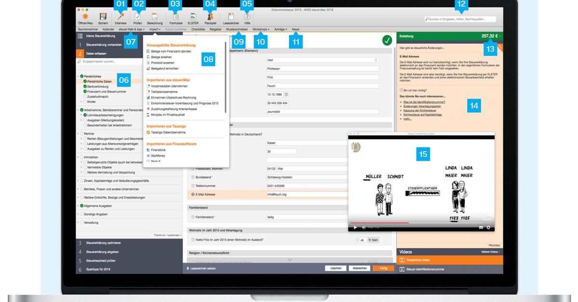Viewport: 578px width, 302px height.
Task: Toggle the Vermietete Objekte status circle
Action: (85, 167)
